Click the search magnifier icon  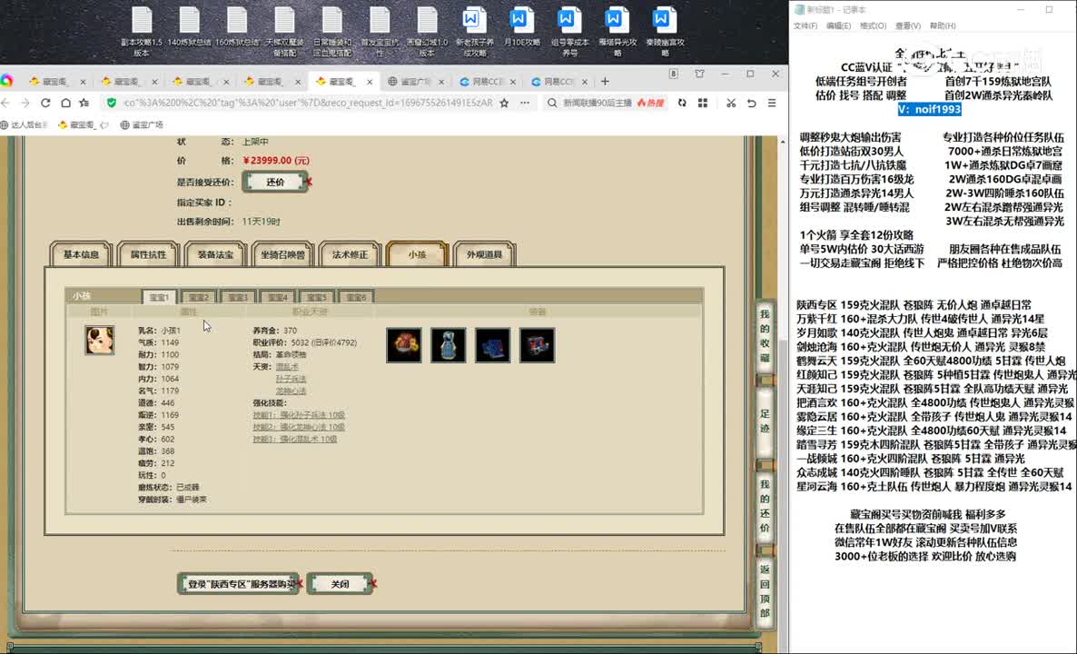click(x=552, y=103)
